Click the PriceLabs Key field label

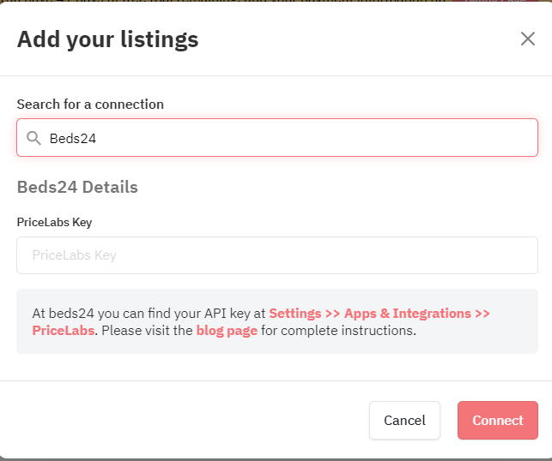click(x=55, y=223)
